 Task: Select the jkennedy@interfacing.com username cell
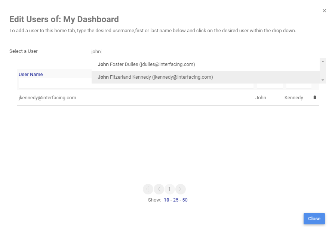tap(47, 98)
